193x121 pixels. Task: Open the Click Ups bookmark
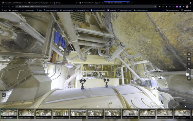click(x=112, y=10)
